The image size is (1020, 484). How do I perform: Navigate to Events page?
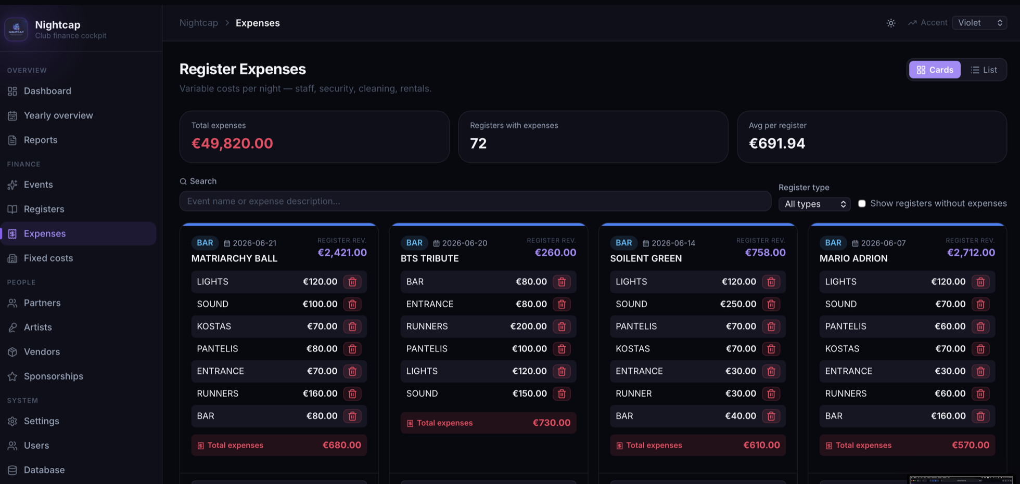(78, 185)
